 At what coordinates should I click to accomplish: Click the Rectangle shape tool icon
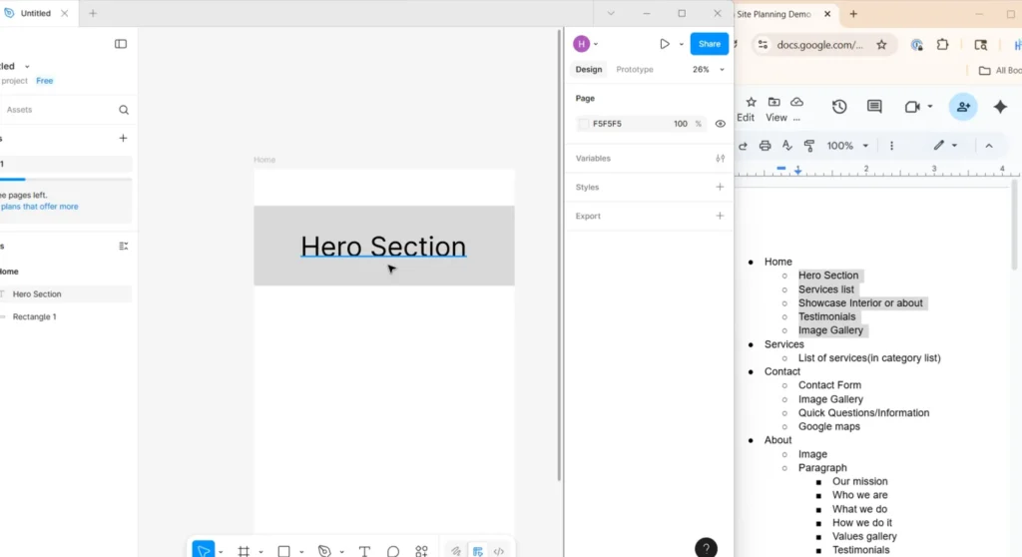tap(283, 551)
